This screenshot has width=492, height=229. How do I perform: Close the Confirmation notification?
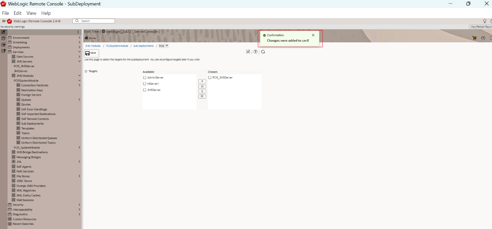click(x=313, y=35)
